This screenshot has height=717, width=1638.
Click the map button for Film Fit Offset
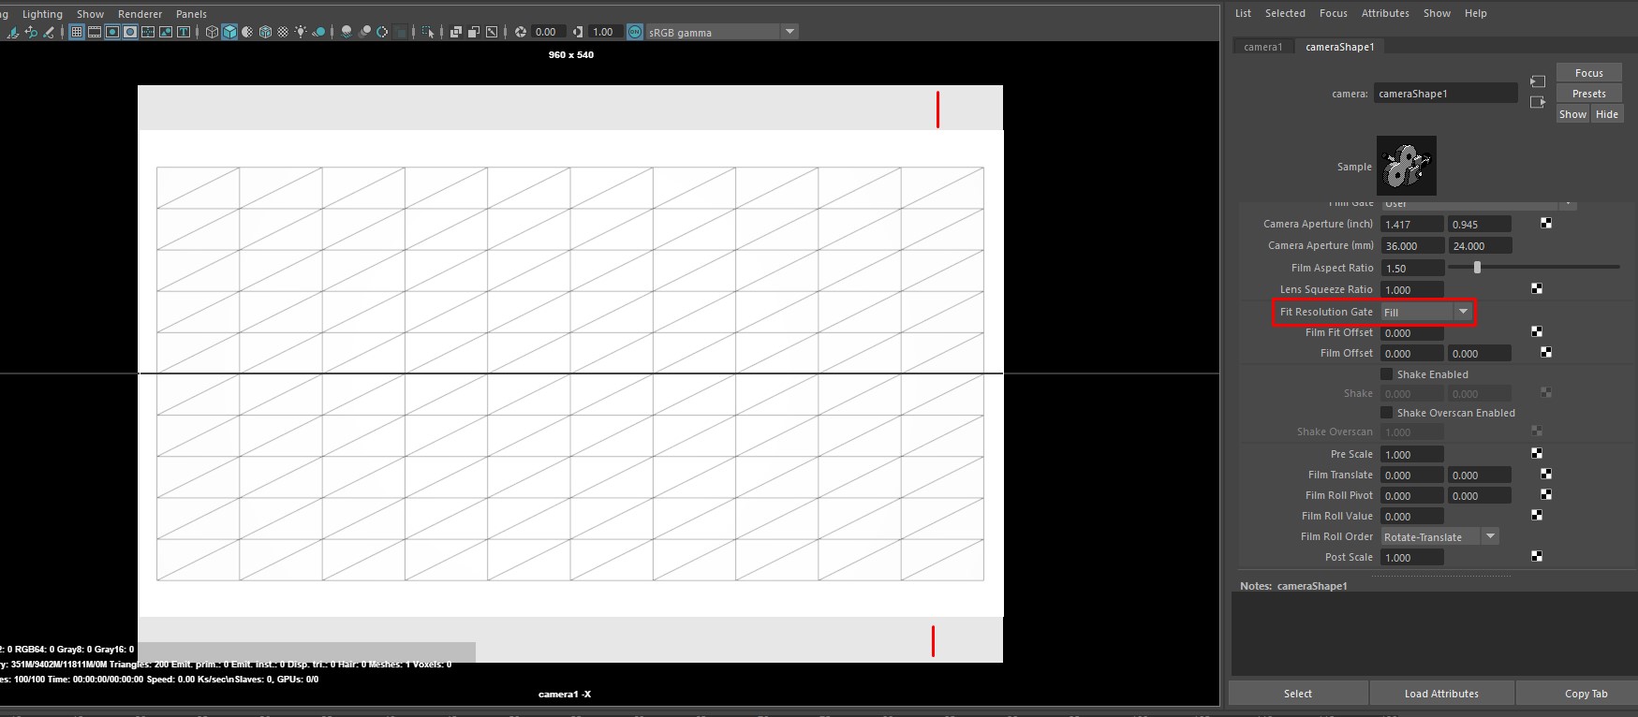click(1536, 332)
